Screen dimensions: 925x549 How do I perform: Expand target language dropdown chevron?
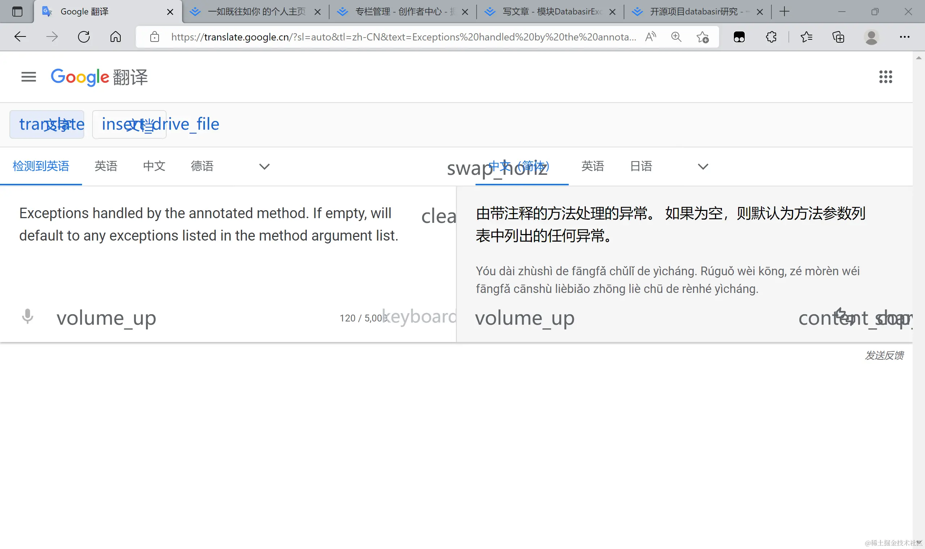click(x=703, y=167)
